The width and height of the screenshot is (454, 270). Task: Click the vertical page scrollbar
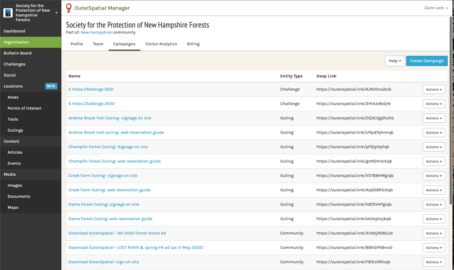[451, 110]
